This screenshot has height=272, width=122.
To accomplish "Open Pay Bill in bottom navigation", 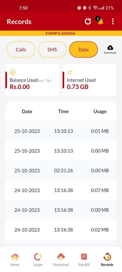I will (84, 260).
